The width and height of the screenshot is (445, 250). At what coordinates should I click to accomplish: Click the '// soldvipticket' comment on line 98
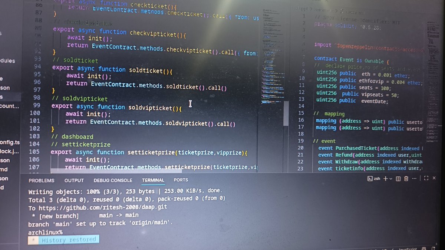(80, 99)
